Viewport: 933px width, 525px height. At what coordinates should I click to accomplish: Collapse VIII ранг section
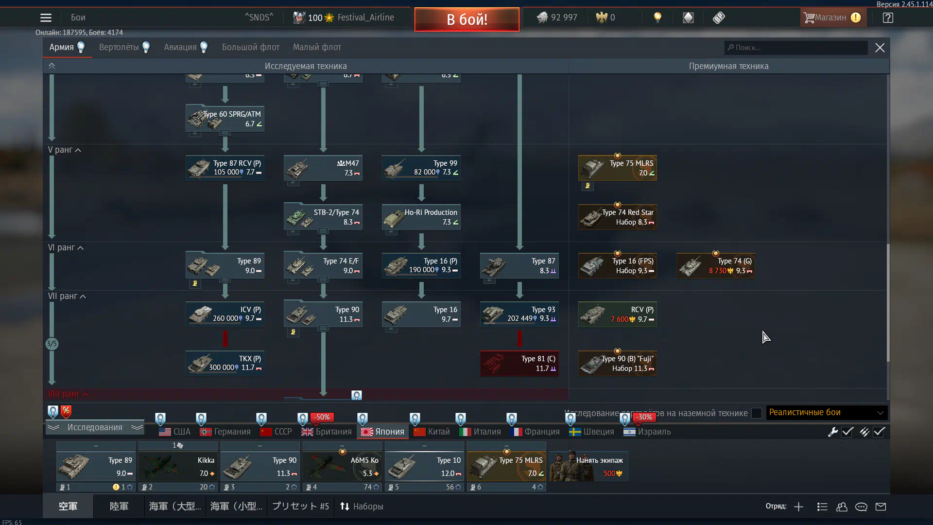click(x=68, y=394)
